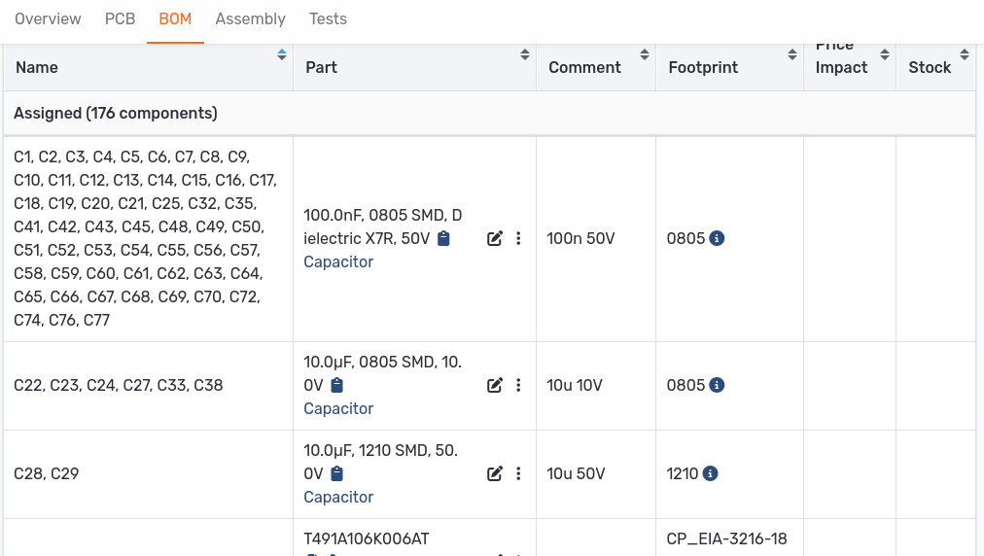Open more options menu for 100.0nF part

point(518,239)
